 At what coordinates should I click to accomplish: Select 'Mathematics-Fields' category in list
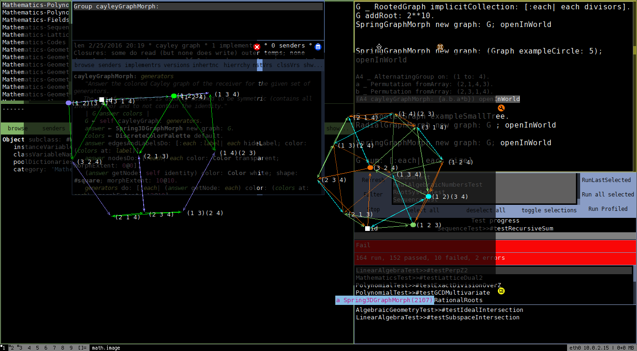coord(36,20)
